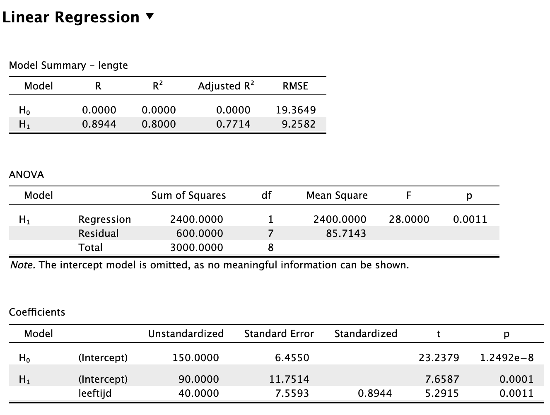
Task: Click the Mean Square value 85.7143
Action: coord(346,233)
